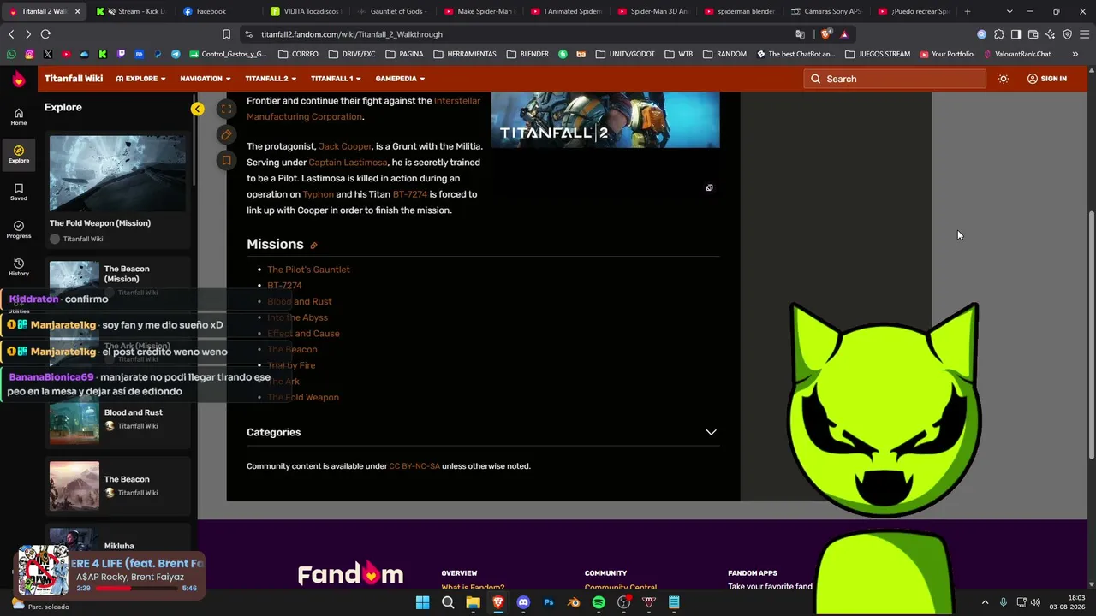Open the Windows Start menu
The width and height of the screenshot is (1096, 616).
click(422, 602)
